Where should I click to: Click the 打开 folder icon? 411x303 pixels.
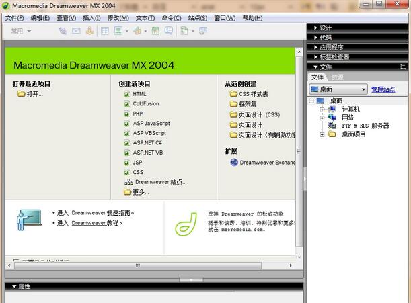coord(22,94)
